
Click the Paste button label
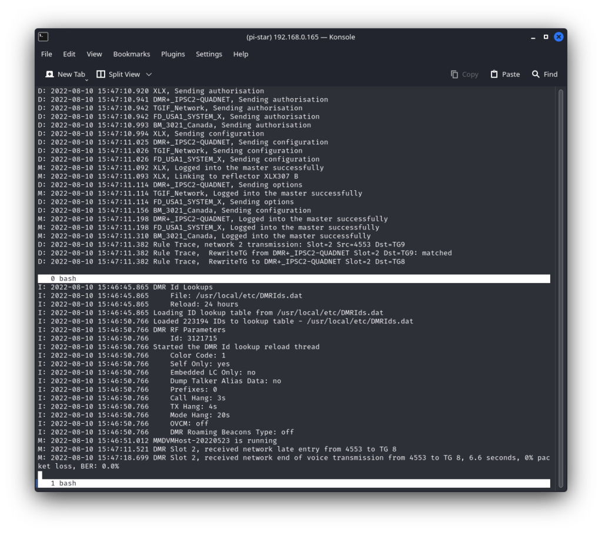pyautogui.click(x=511, y=75)
